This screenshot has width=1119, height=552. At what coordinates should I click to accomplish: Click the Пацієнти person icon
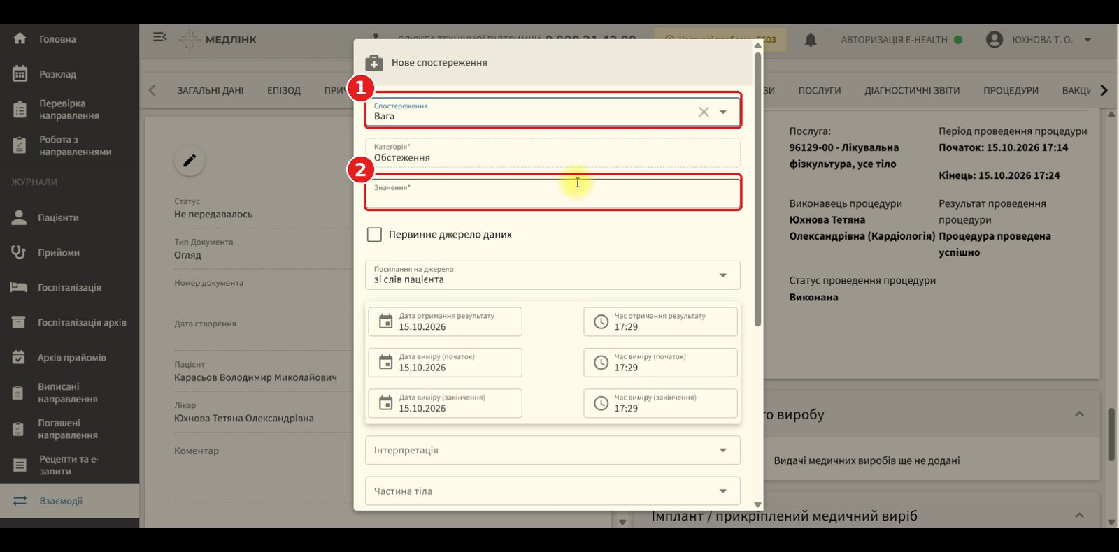[19, 217]
